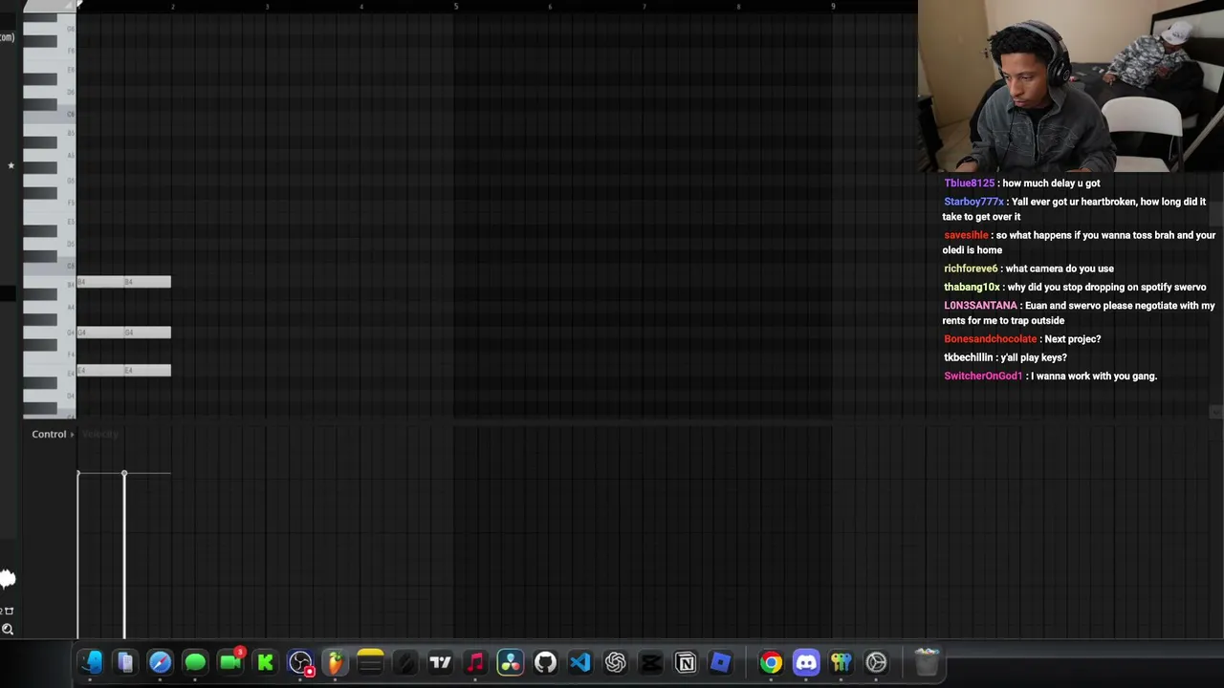Click the magnifier zoom icon at bottom-left
Screen dimensions: 1224x688
tap(8, 629)
